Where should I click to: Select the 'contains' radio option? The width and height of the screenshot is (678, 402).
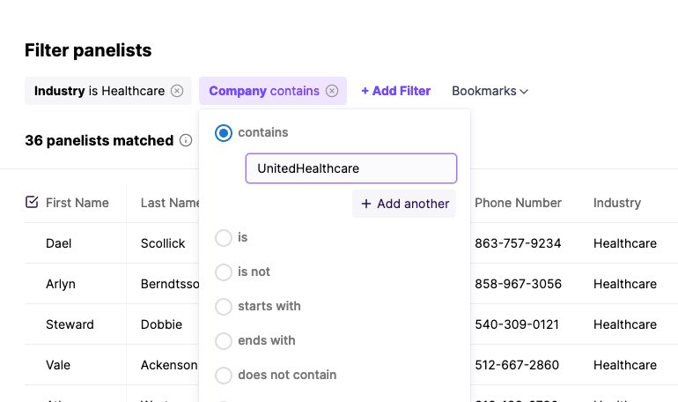click(224, 133)
